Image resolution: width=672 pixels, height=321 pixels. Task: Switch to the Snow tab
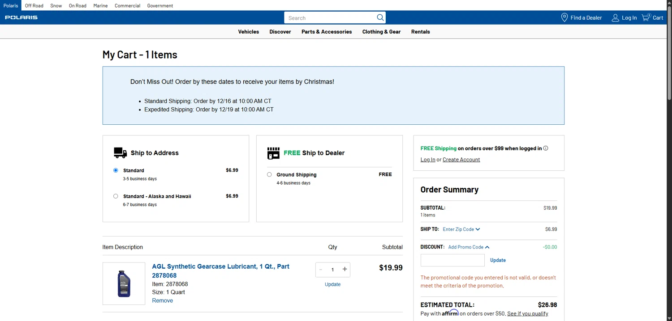[56, 5]
